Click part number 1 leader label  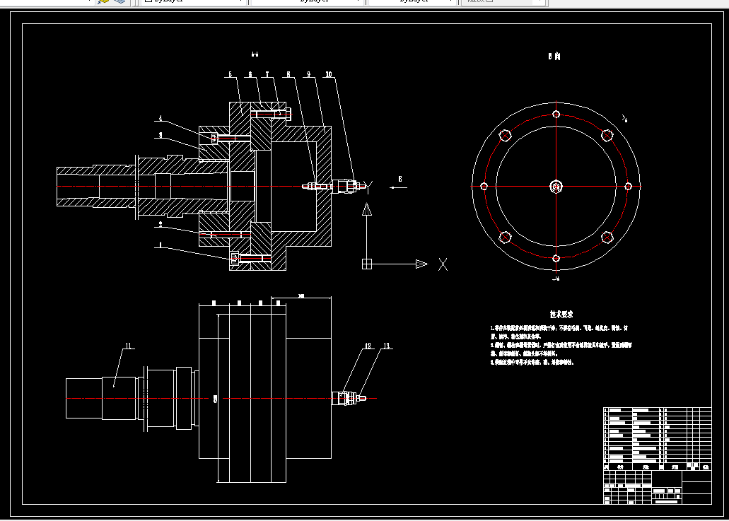click(161, 245)
